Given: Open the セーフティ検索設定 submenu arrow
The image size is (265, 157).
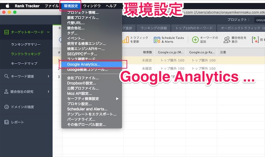Looking at the screenshot, I should tap(117, 98).
